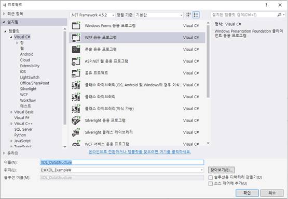Select the WCF tree category
Screen dimensions: 288x199
tap(24, 95)
